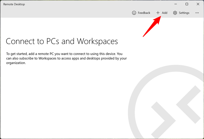Click the Add plus icon
Viewport: 204px width, 139px height.
pos(158,13)
